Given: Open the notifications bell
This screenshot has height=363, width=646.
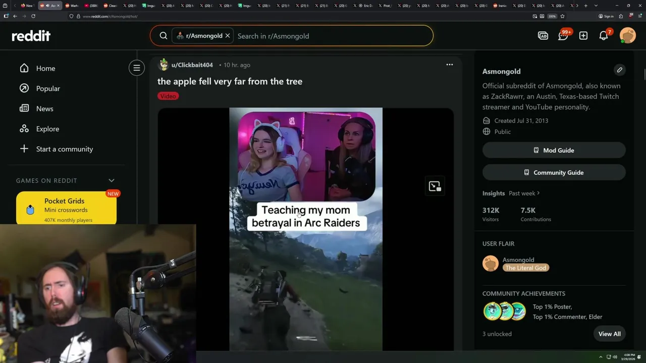Looking at the screenshot, I should click(604, 36).
